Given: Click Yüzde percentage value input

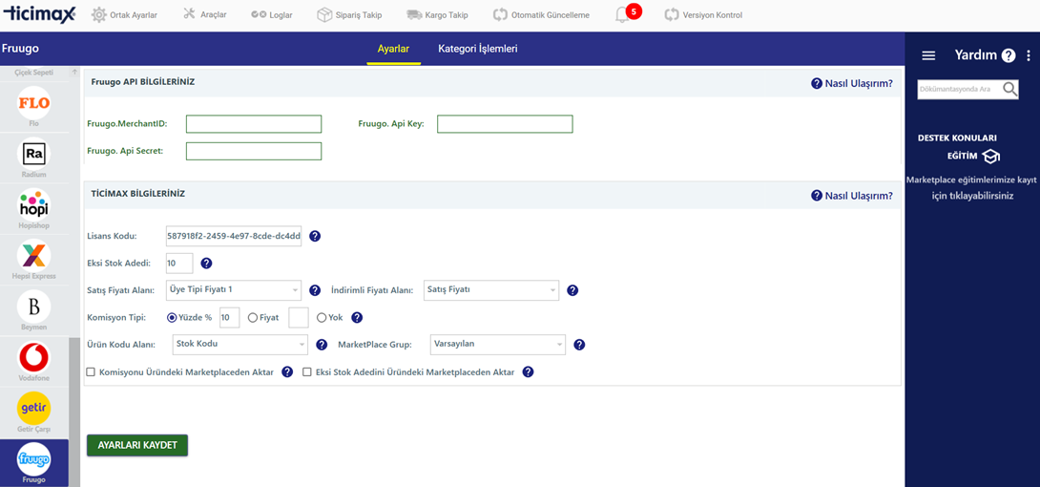Looking at the screenshot, I should click(229, 318).
